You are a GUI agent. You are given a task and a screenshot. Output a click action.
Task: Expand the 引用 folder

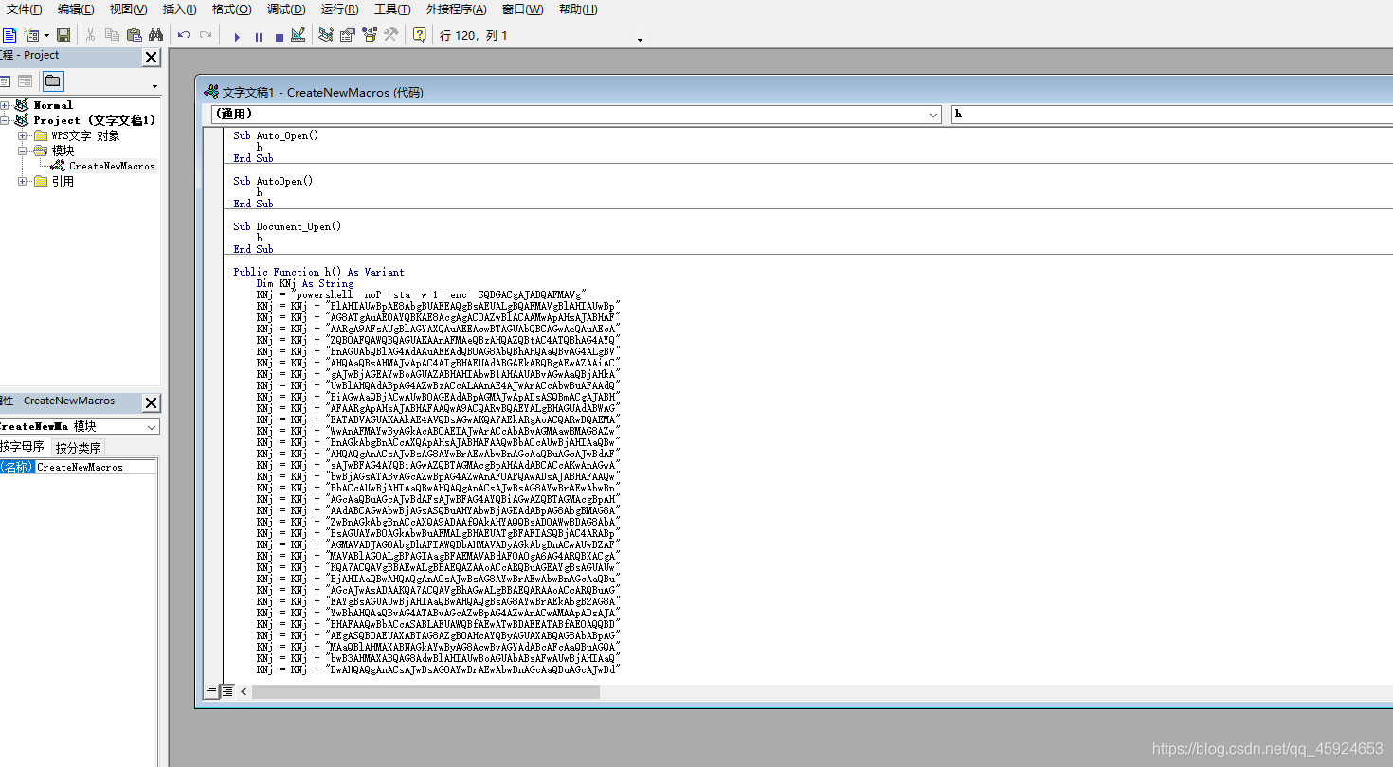(x=23, y=181)
